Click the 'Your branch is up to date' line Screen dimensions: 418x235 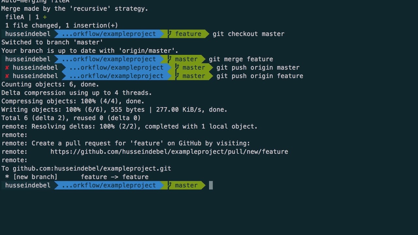(x=90, y=51)
